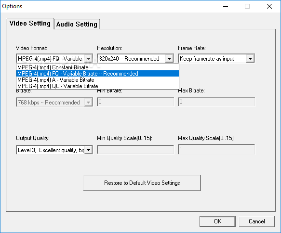Click the Max Quality Scale(0..15) label
The width and height of the screenshot is (281, 233).
coord(206,138)
